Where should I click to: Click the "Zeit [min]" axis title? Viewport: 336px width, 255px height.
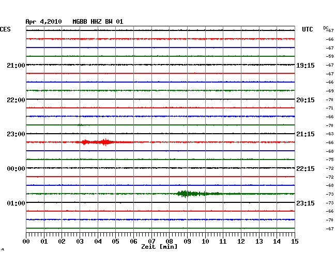159,247
